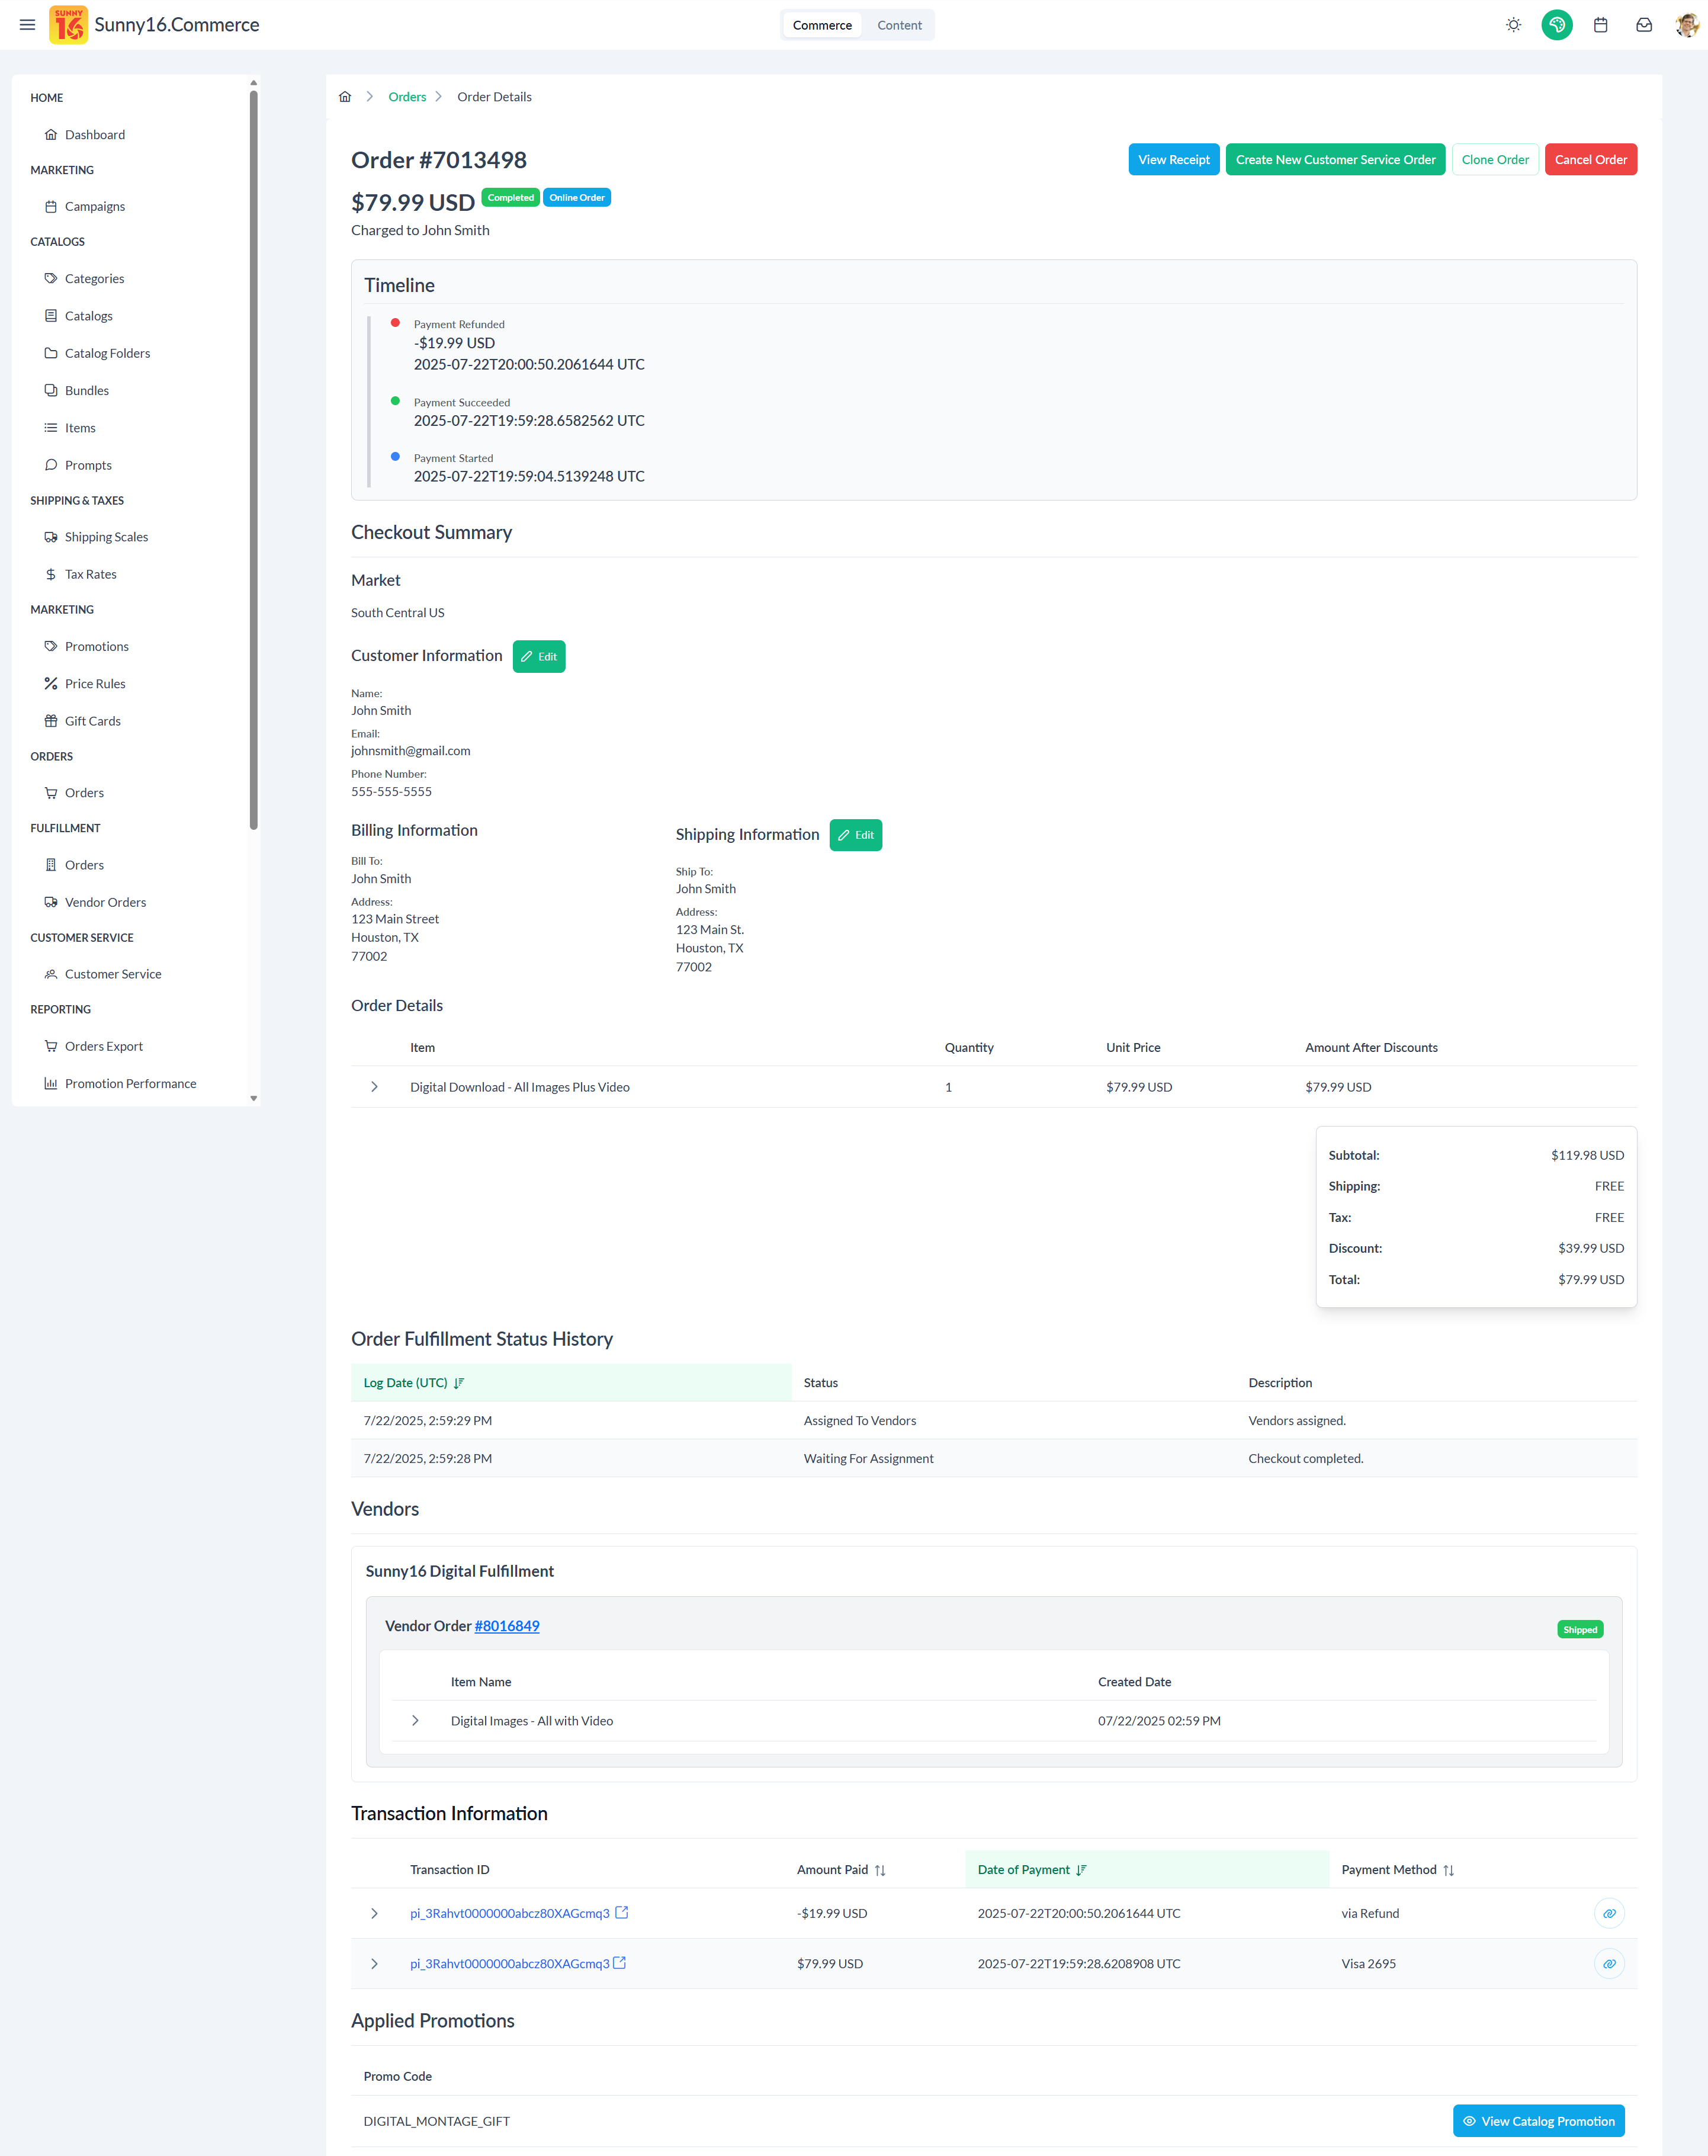The height and width of the screenshot is (2156, 1708).
Task: Click Cancel Order button
Action: pos(1590,160)
